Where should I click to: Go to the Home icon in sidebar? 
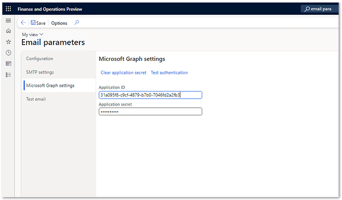point(8,31)
